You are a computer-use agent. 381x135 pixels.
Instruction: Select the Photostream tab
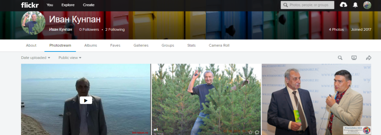pyautogui.click(x=60, y=45)
